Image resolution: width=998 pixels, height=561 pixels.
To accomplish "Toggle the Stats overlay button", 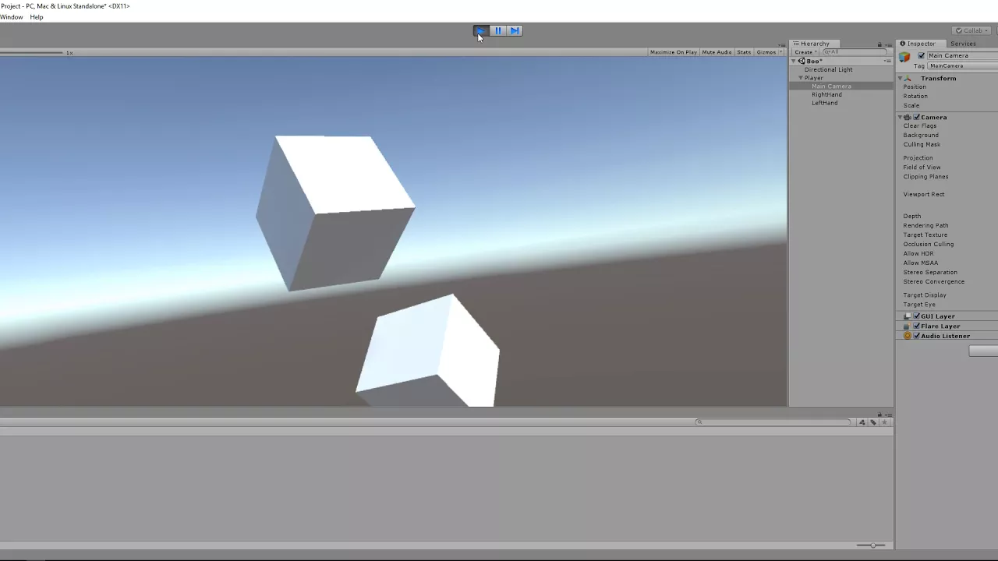I will pos(744,52).
